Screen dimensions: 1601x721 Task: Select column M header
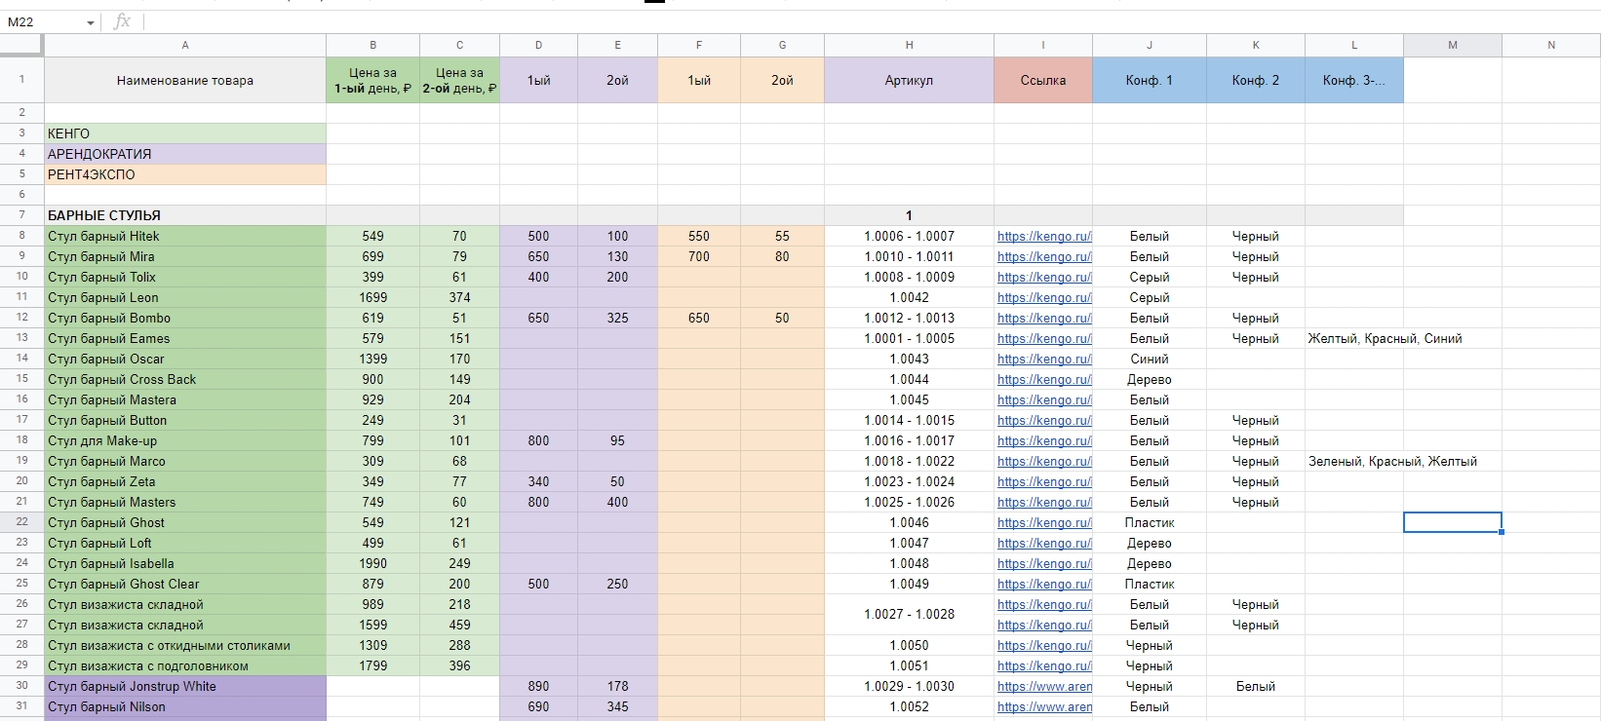(1452, 45)
